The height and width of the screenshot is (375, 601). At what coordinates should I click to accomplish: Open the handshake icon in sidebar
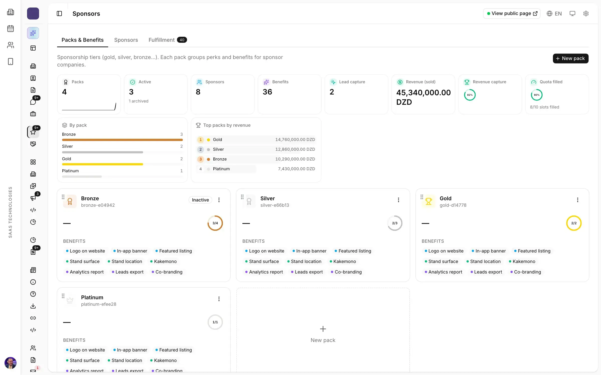pos(33,144)
